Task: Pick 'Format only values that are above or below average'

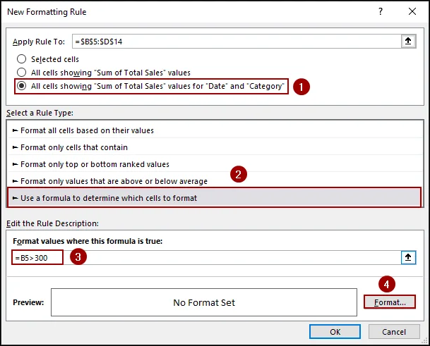Action: [x=215, y=181]
